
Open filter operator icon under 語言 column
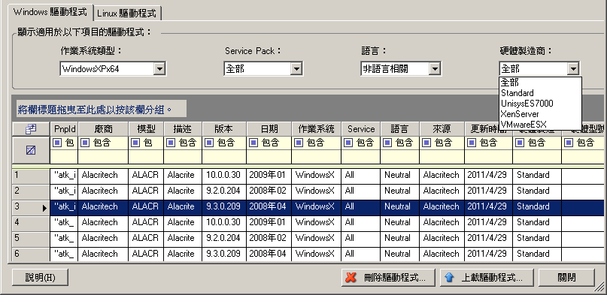click(387, 143)
